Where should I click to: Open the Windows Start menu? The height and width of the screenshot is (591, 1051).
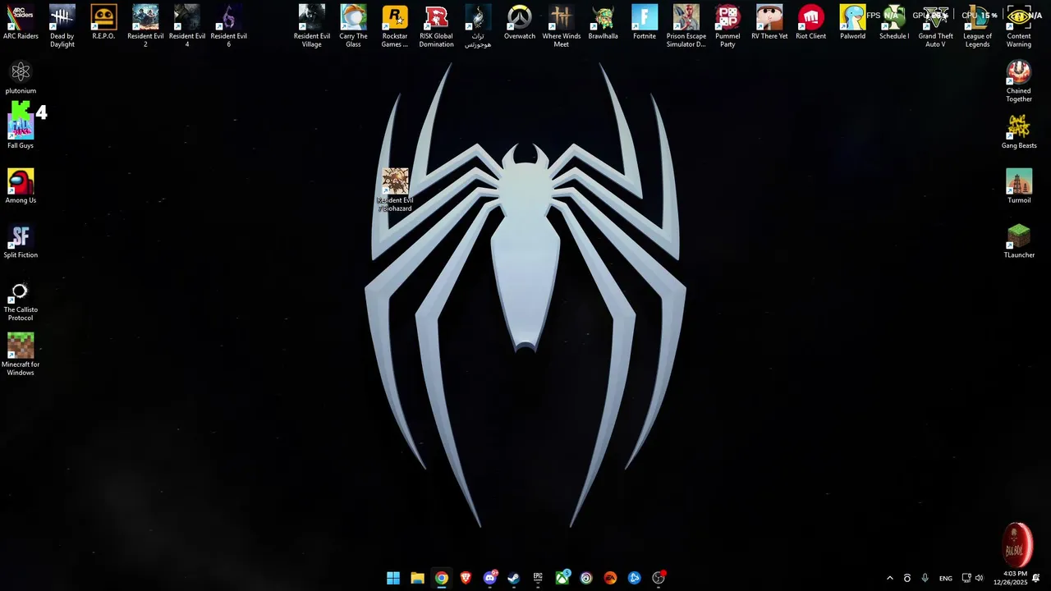tap(393, 578)
